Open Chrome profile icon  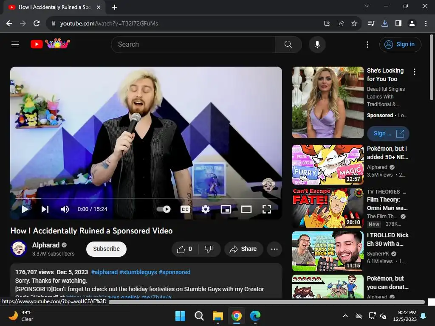tap(412, 24)
